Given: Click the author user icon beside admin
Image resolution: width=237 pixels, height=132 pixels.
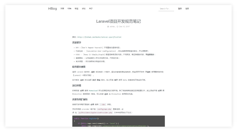Looking at the screenshot, I should coord(108,27).
